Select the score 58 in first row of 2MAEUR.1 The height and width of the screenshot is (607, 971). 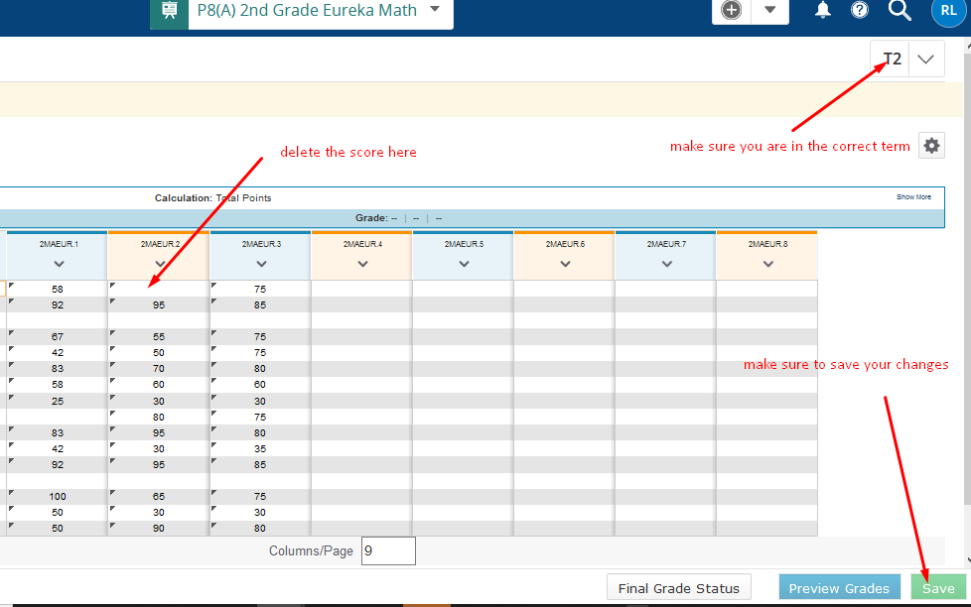(x=57, y=289)
